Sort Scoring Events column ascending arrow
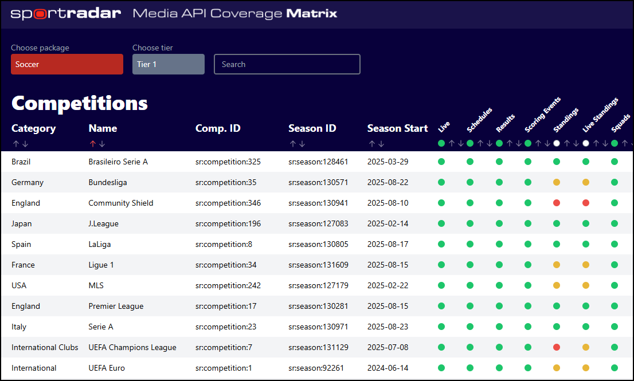Image resolution: width=634 pixels, height=381 pixels. (538, 143)
